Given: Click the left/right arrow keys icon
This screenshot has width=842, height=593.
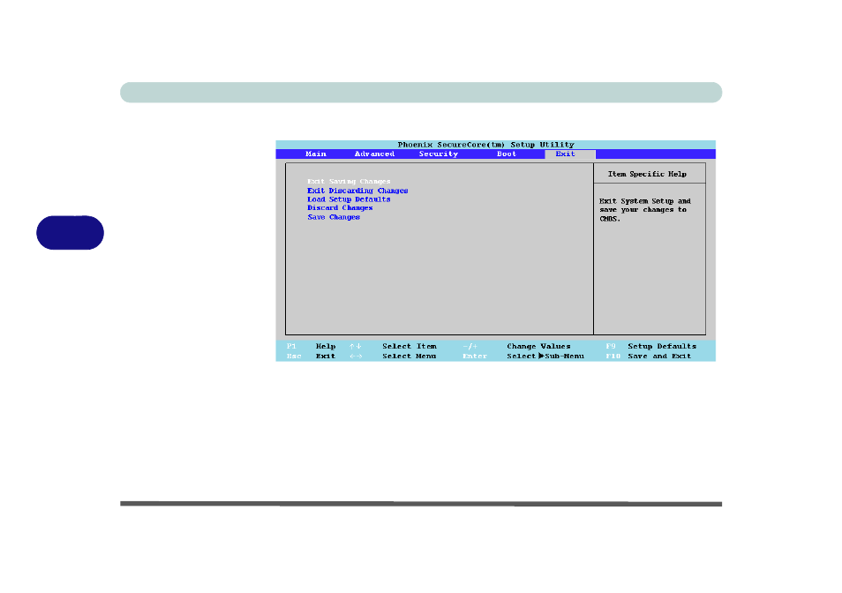Looking at the screenshot, I should [356, 356].
